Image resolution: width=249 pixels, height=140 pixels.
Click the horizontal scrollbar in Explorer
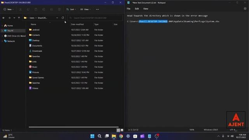coord(74,127)
